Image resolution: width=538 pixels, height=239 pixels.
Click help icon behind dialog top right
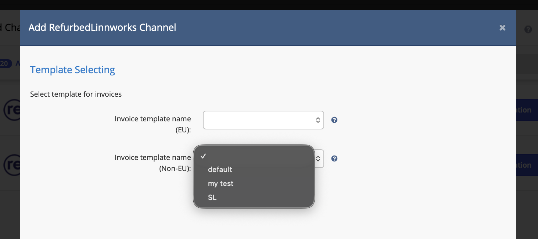[x=528, y=30]
